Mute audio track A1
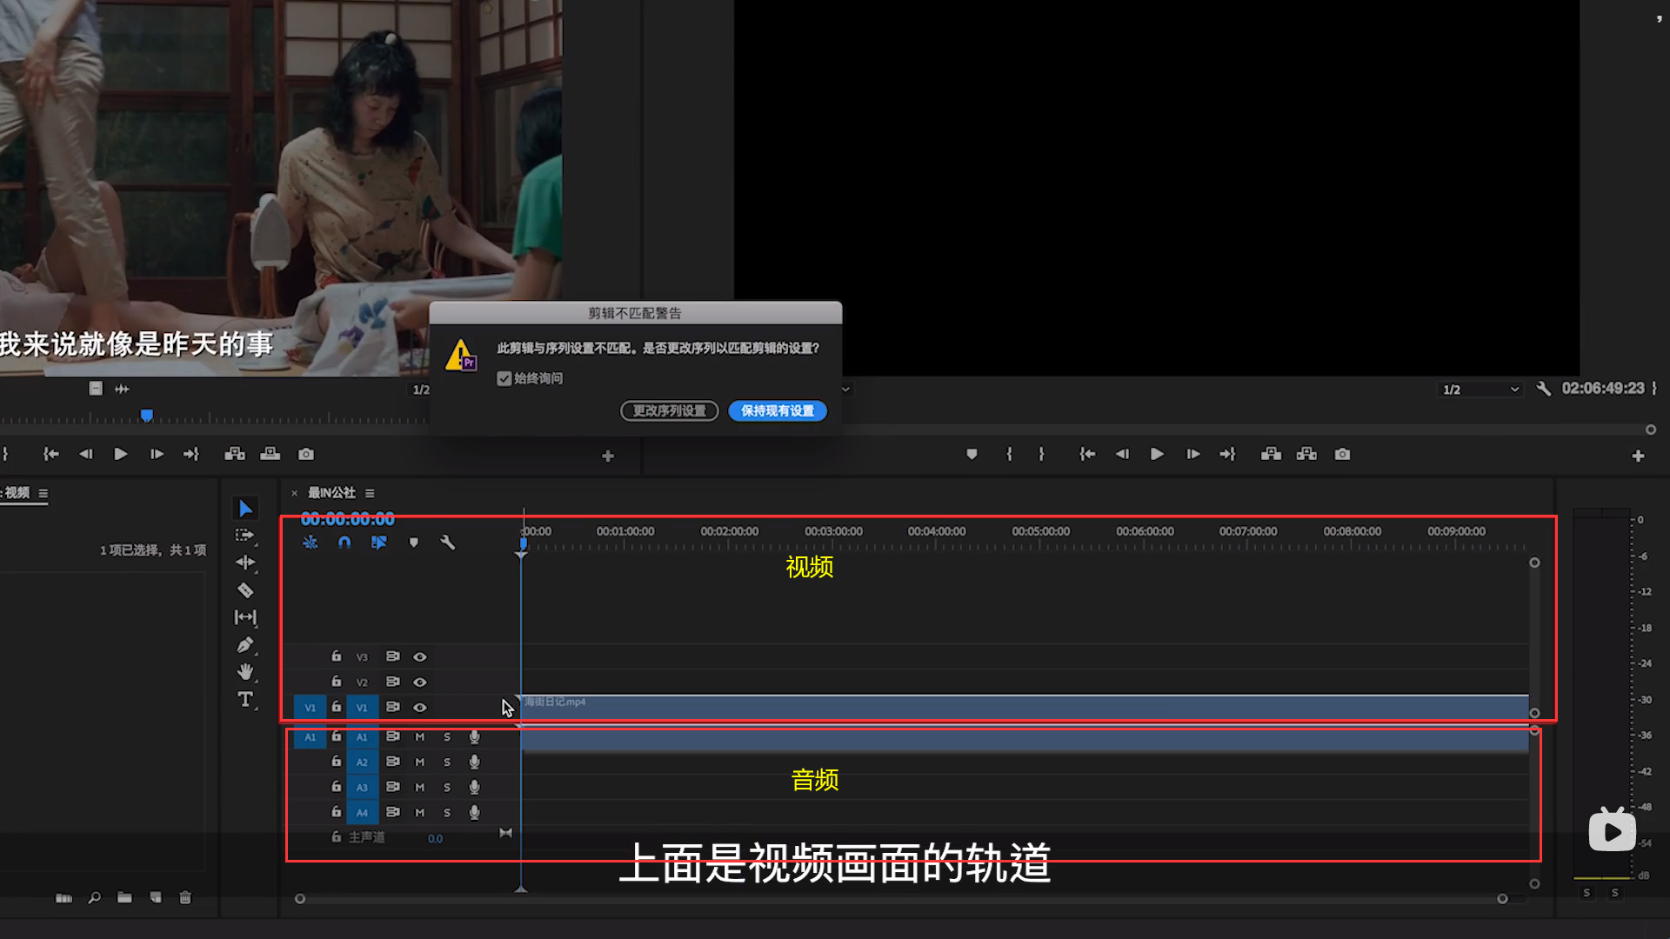 [x=420, y=737]
